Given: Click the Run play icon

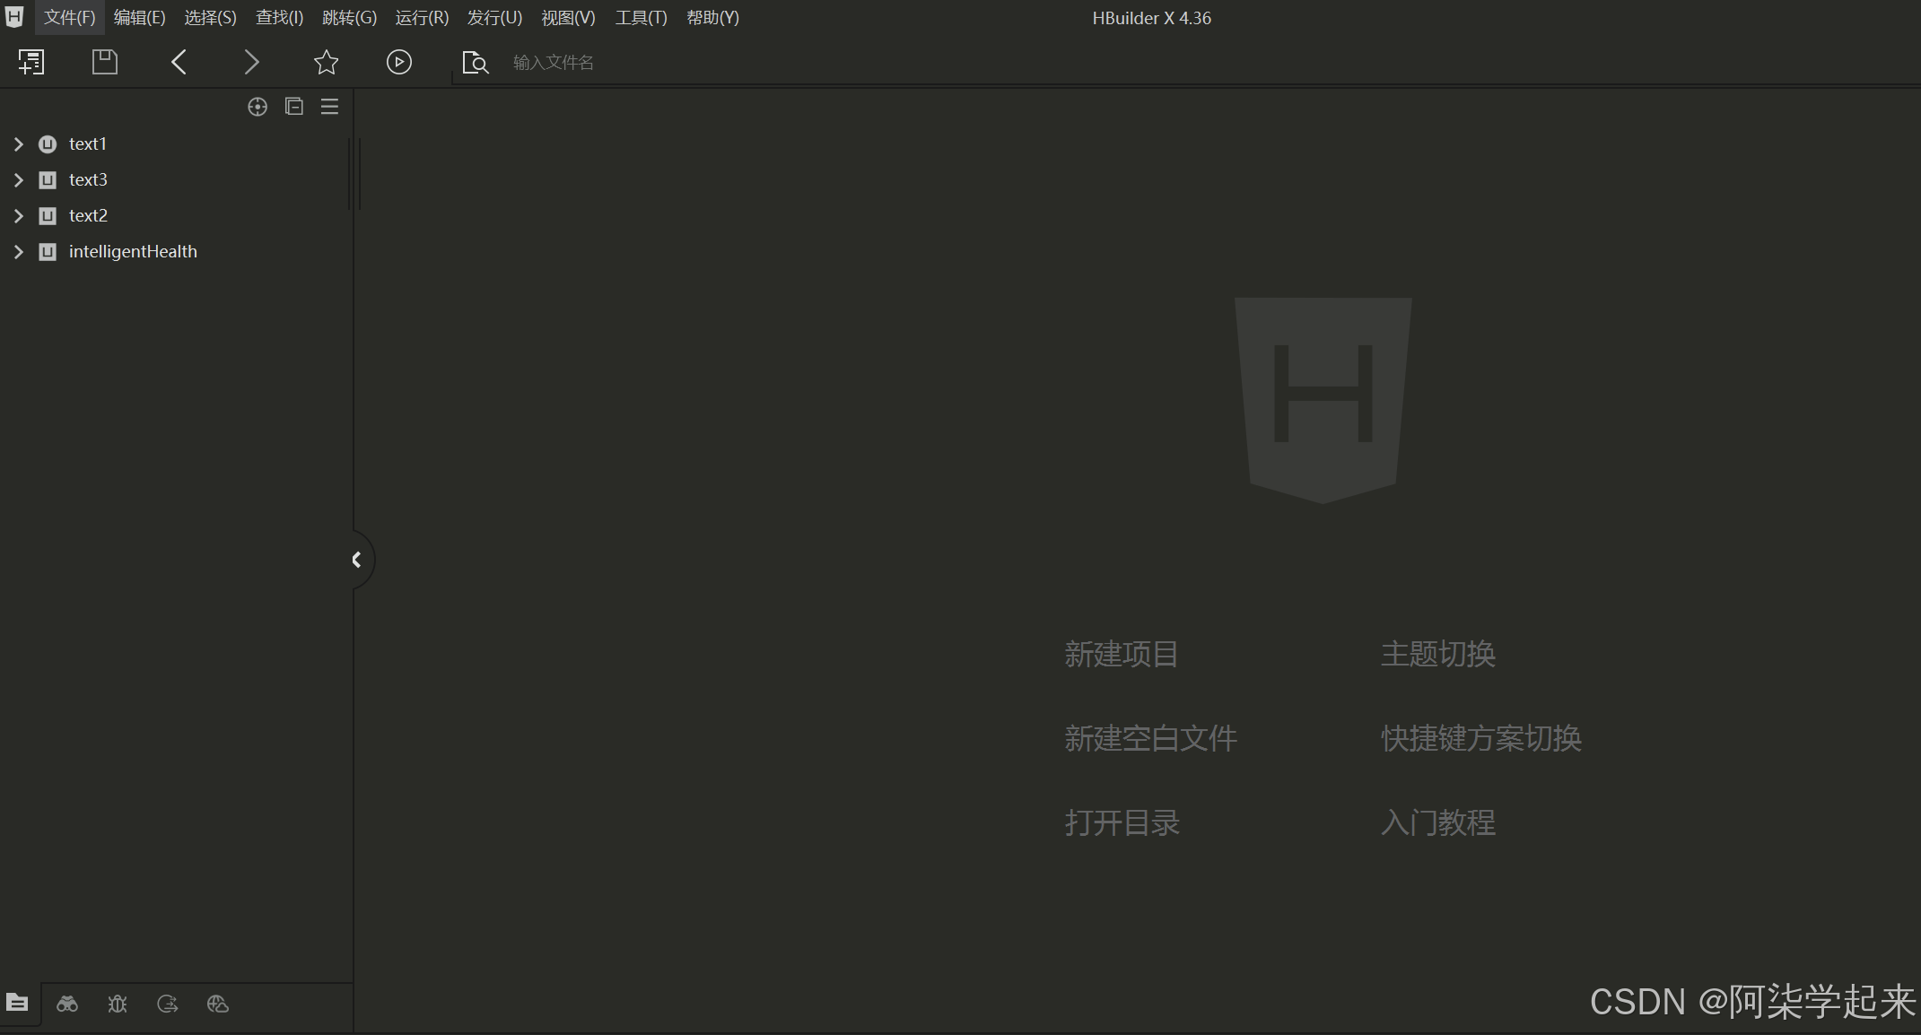Looking at the screenshot, I should click(x=399, y=62).
